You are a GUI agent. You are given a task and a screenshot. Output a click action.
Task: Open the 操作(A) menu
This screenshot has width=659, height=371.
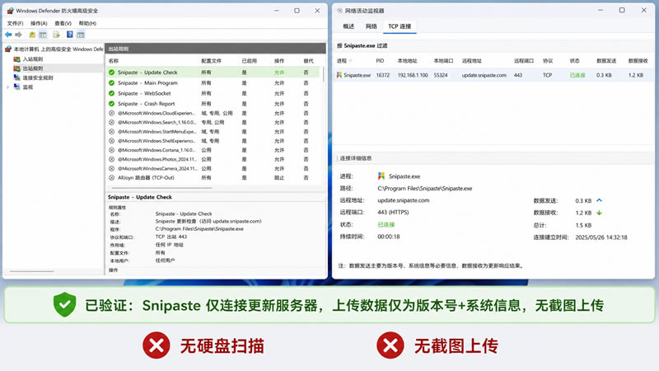[x=39, y=24]
